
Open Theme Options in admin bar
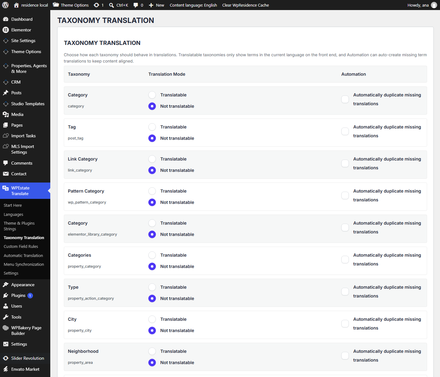click(71, 5)
